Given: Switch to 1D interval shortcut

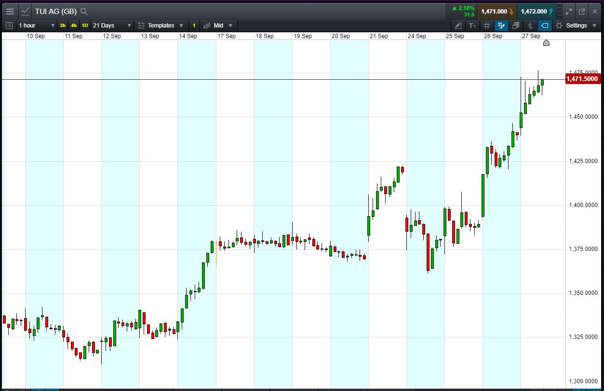Looking at the screenshot, I should click(x=85, y=25).
